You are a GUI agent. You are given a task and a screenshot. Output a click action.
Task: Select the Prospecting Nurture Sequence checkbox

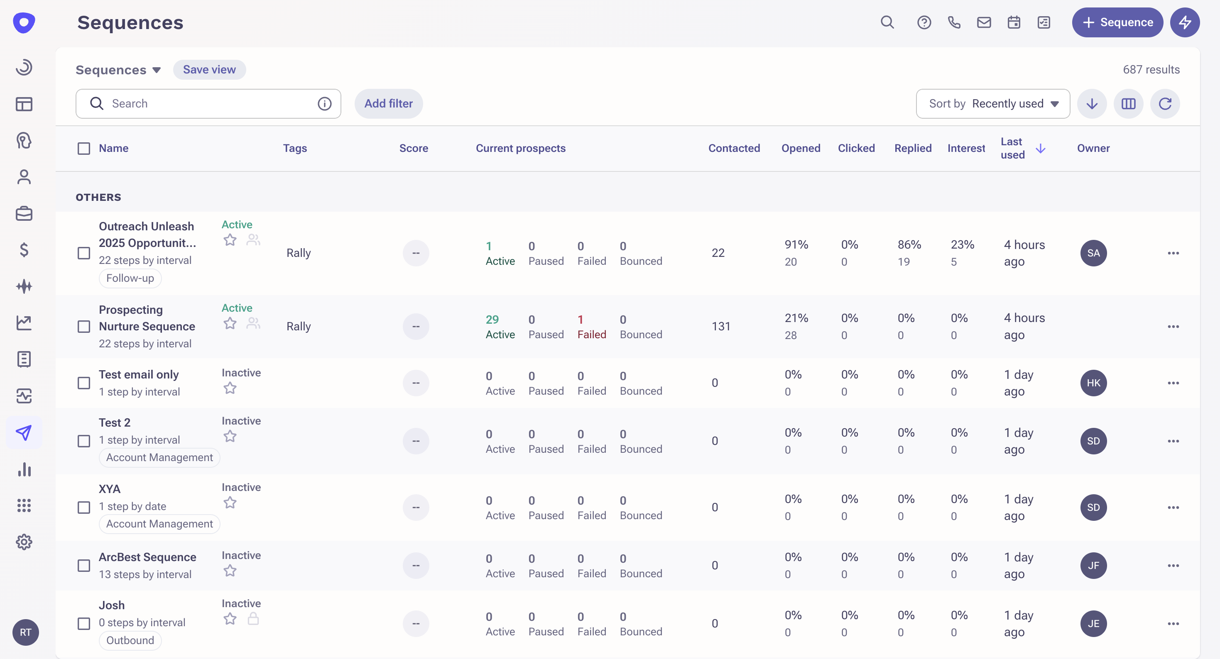tap(84, 327)
